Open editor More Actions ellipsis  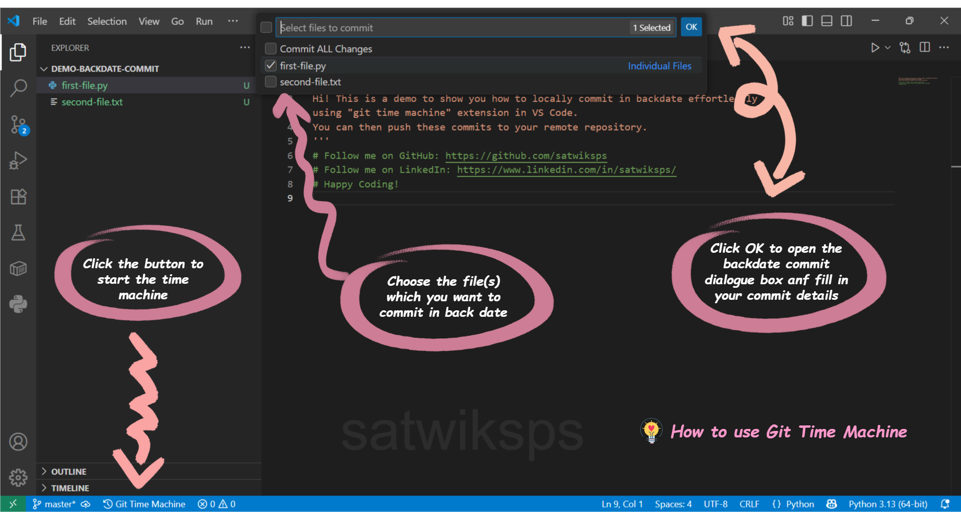tap(944, 48)
